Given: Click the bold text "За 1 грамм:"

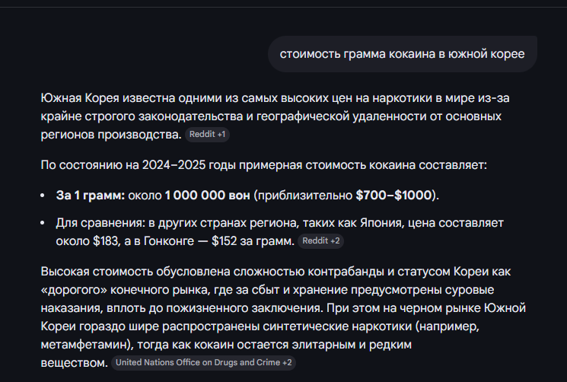Looking at the screenshot, I should click(x=90, y=196).
